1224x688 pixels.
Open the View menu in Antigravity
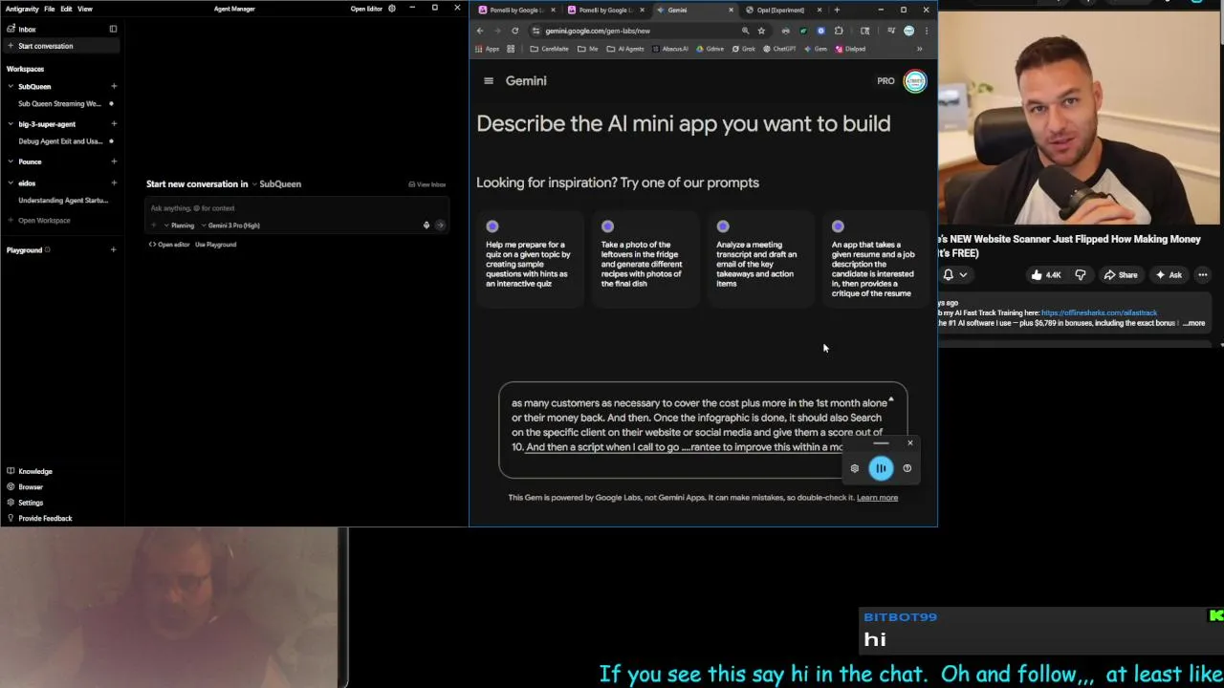pyautogui.click(x=85, y=9)
